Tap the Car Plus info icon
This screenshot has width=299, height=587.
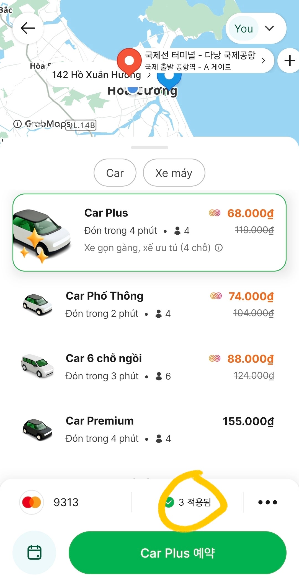[x=219, y=247]
